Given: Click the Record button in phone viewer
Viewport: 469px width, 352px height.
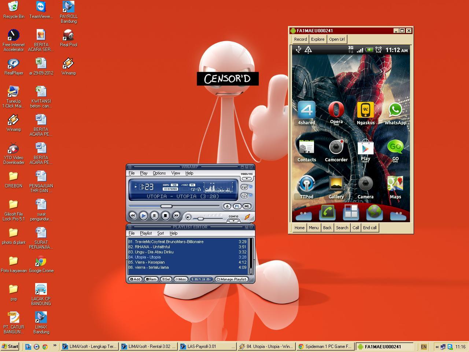Looking at the screenshot, I should (x=300, y=39).
